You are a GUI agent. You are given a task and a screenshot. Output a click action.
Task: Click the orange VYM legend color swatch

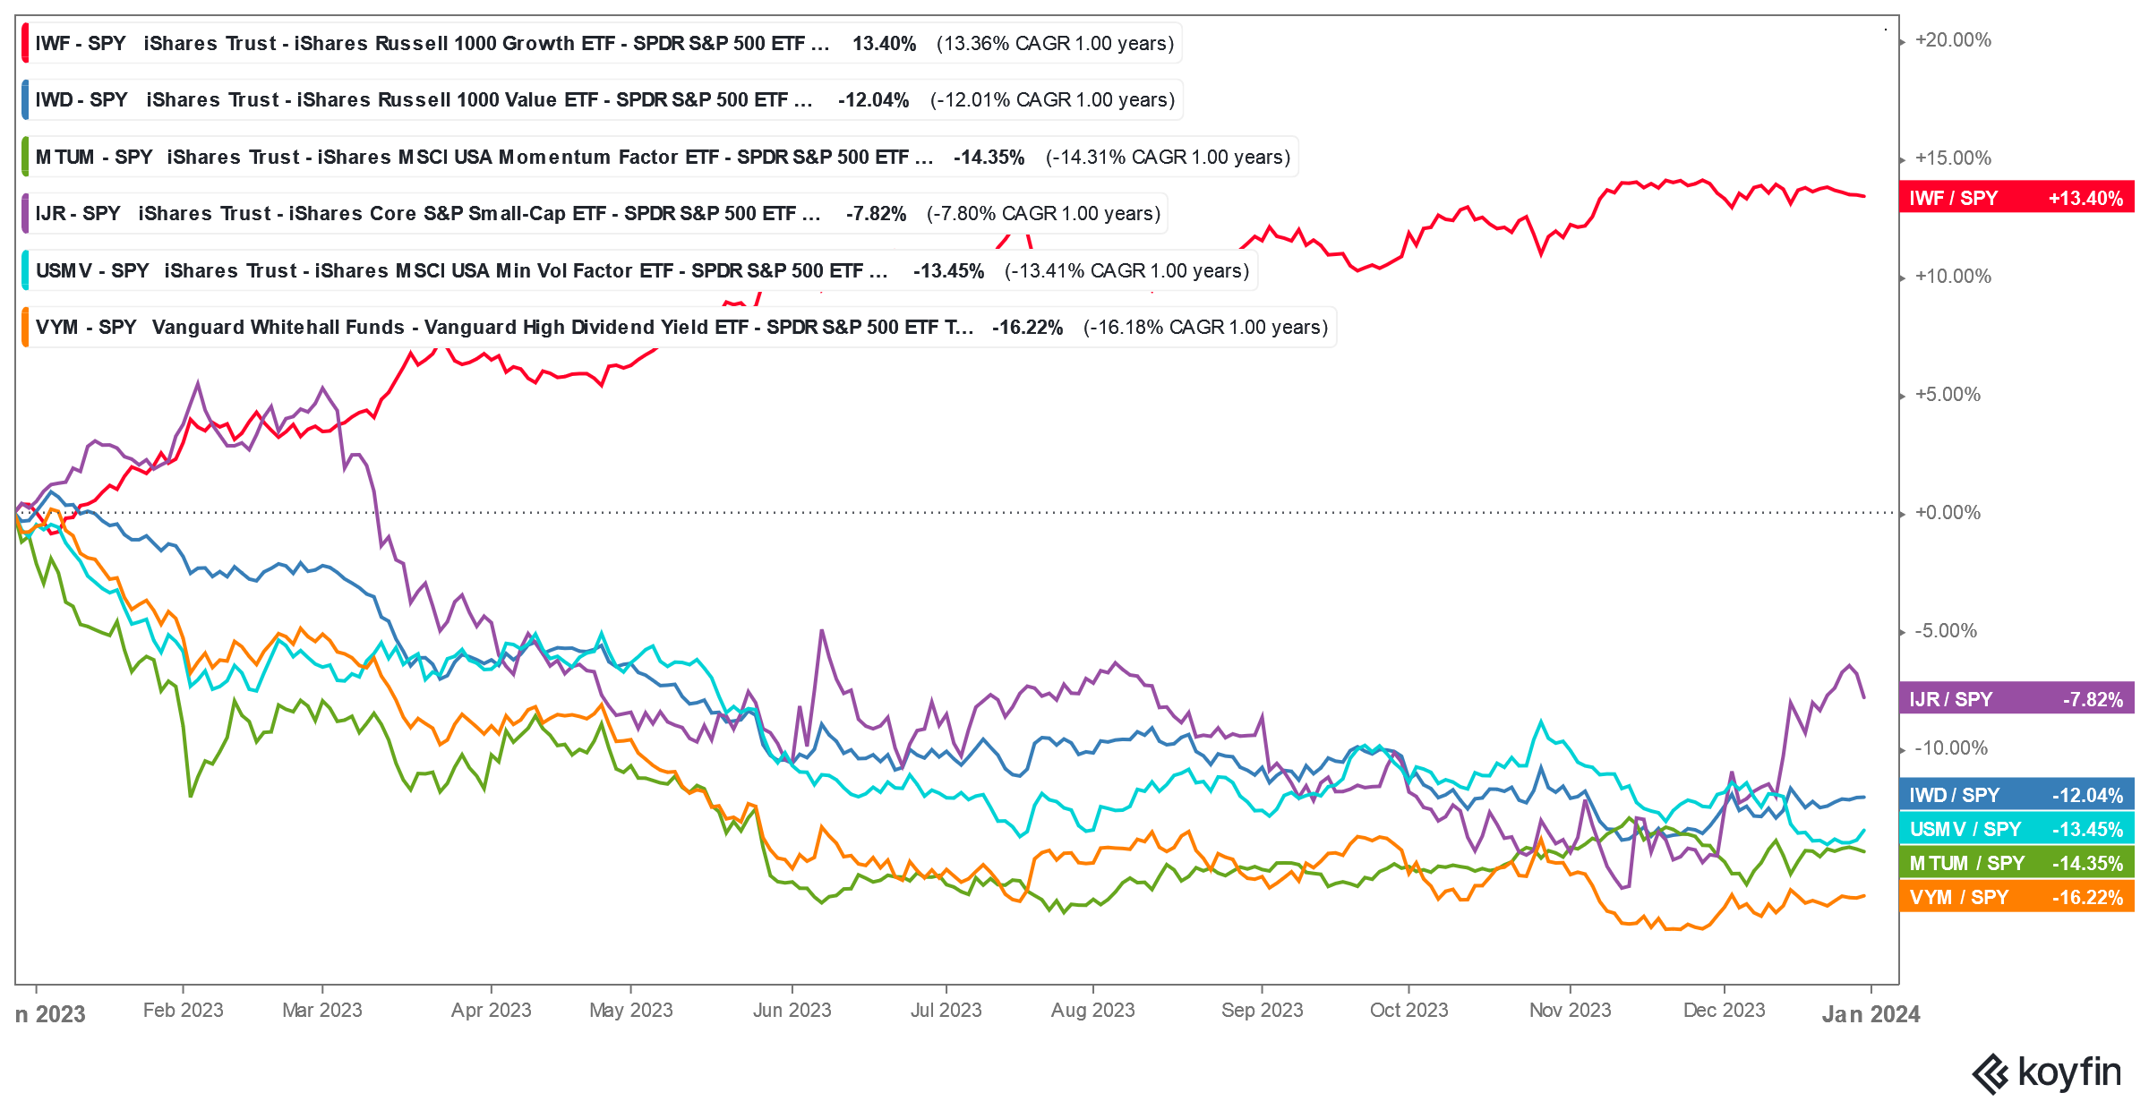click(25, 328)
